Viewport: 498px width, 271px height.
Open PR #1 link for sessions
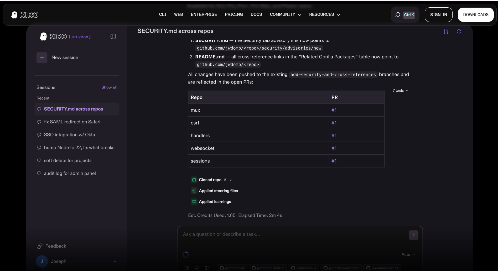pos(334,161)
